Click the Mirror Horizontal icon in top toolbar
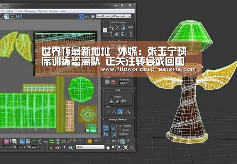Image resolution: width=237 pixels, height=164 pixels. (x=20, y=16)
